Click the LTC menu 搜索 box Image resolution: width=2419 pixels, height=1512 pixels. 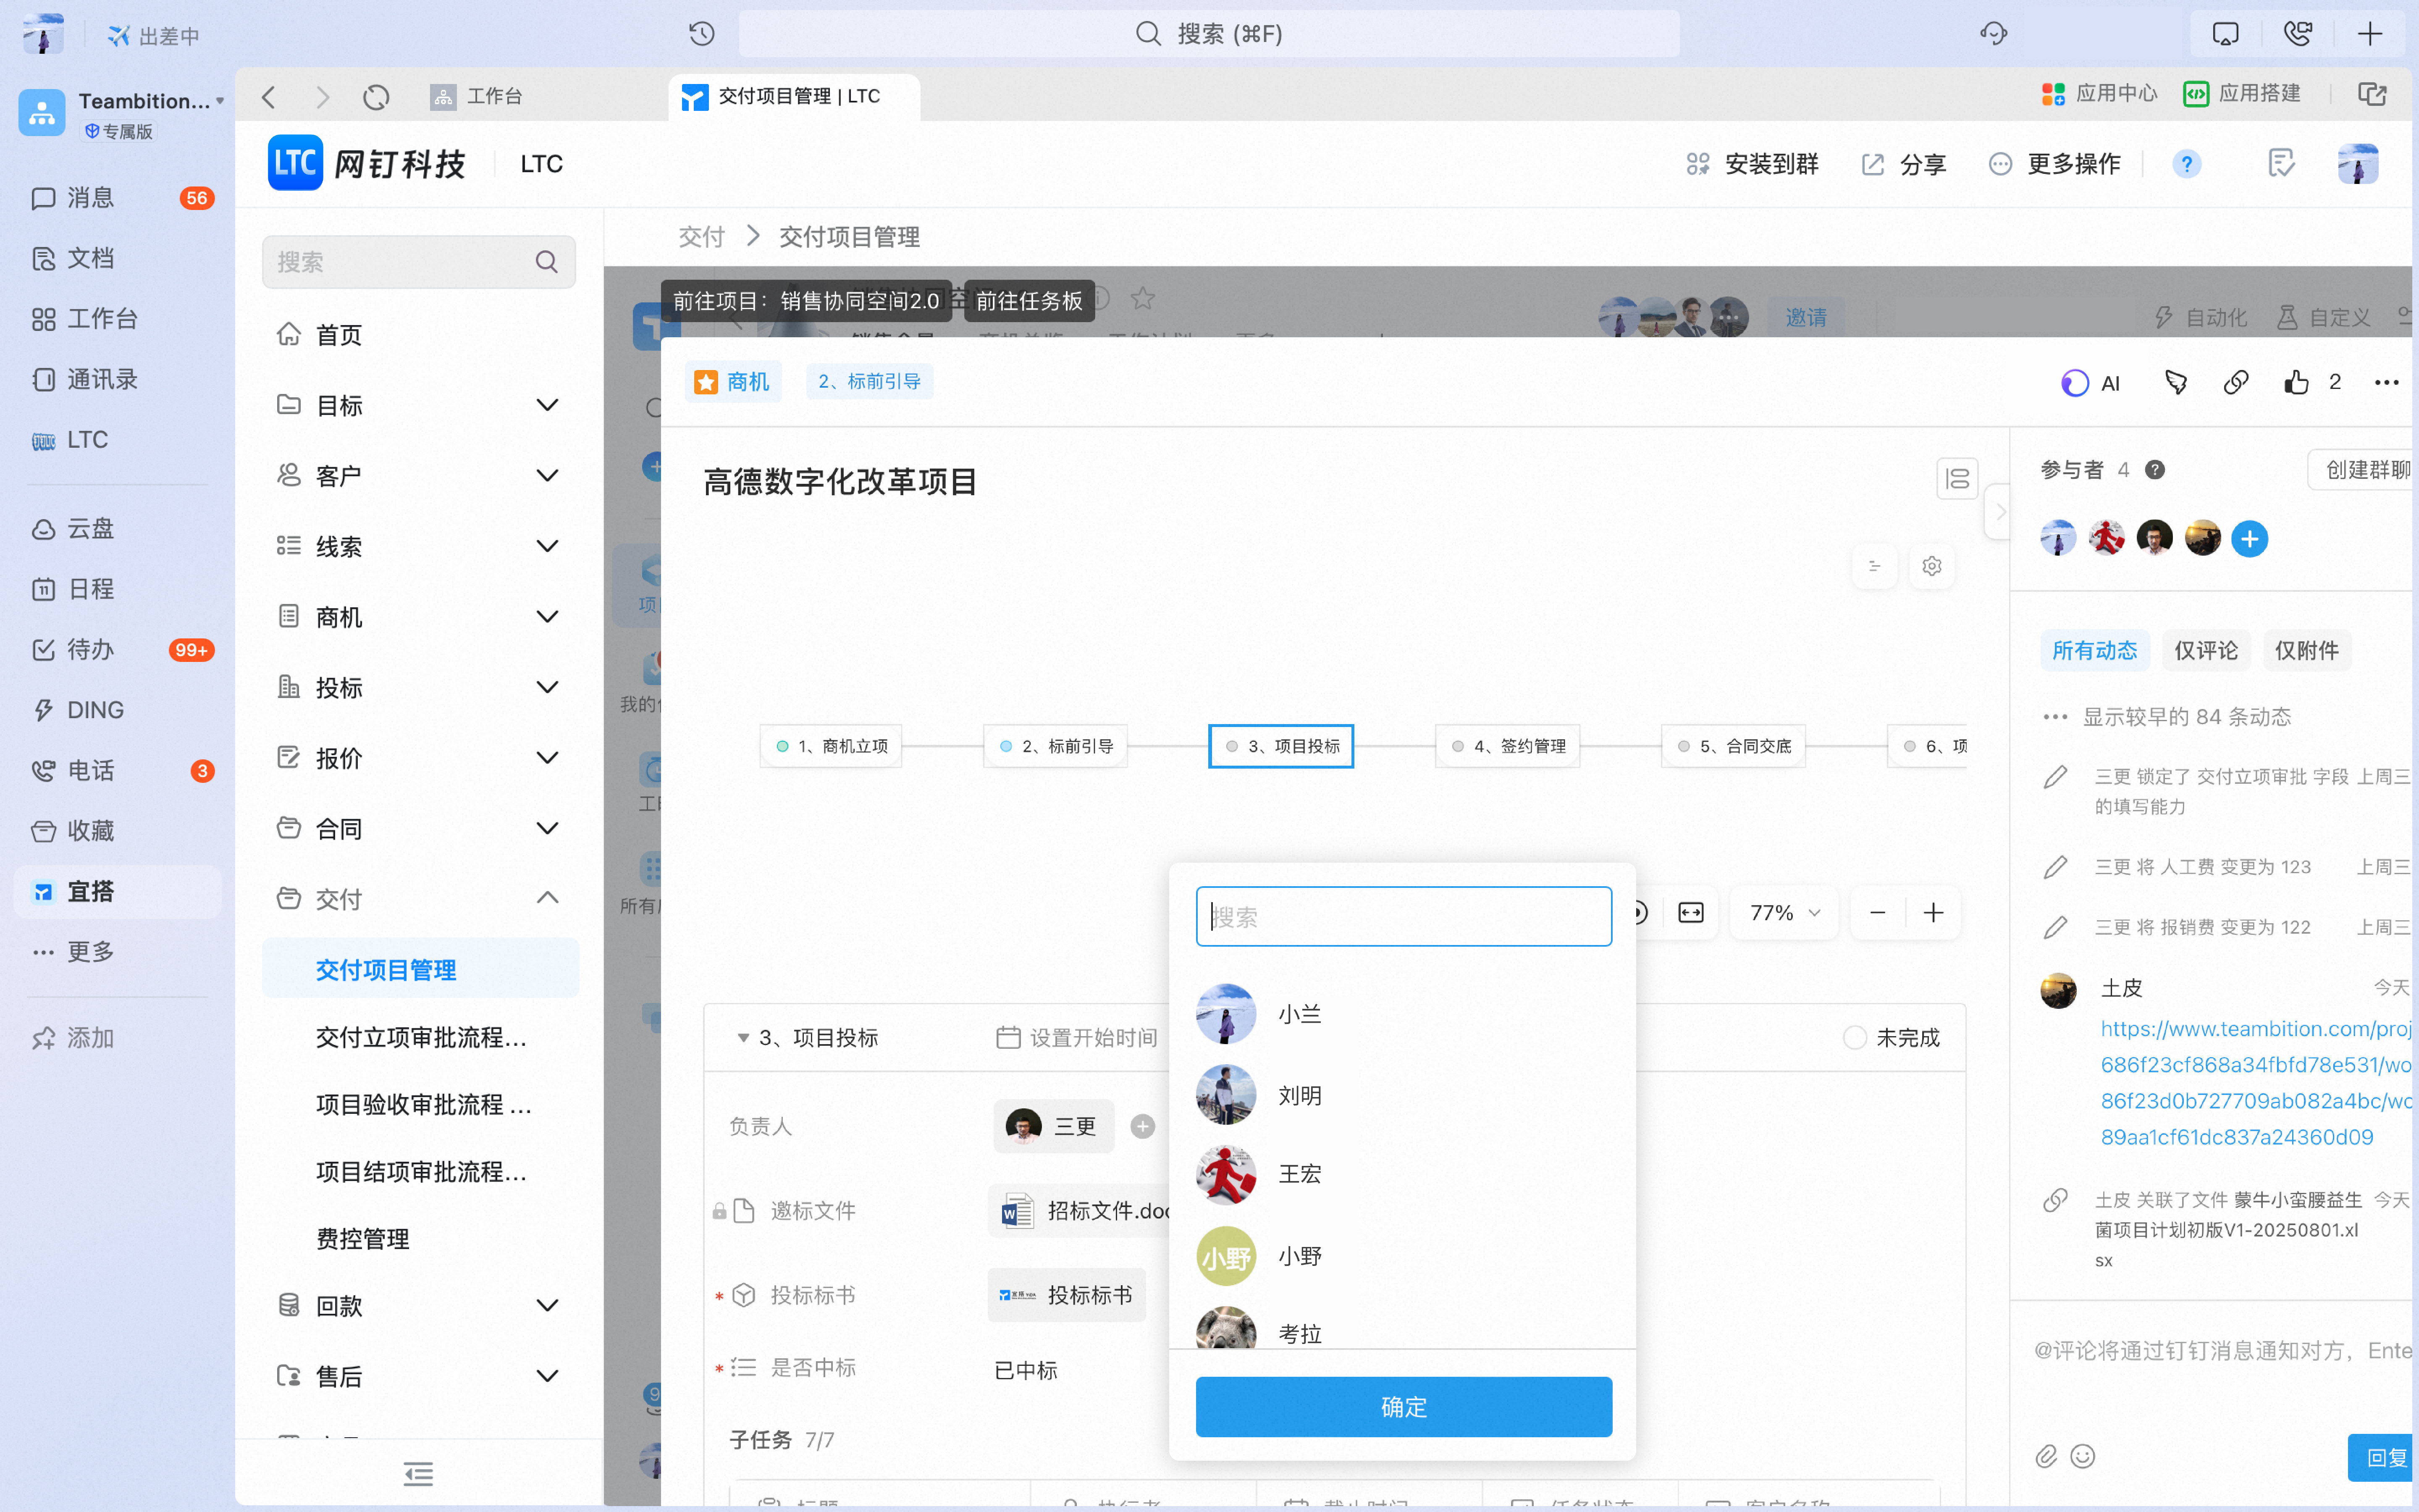418,262
